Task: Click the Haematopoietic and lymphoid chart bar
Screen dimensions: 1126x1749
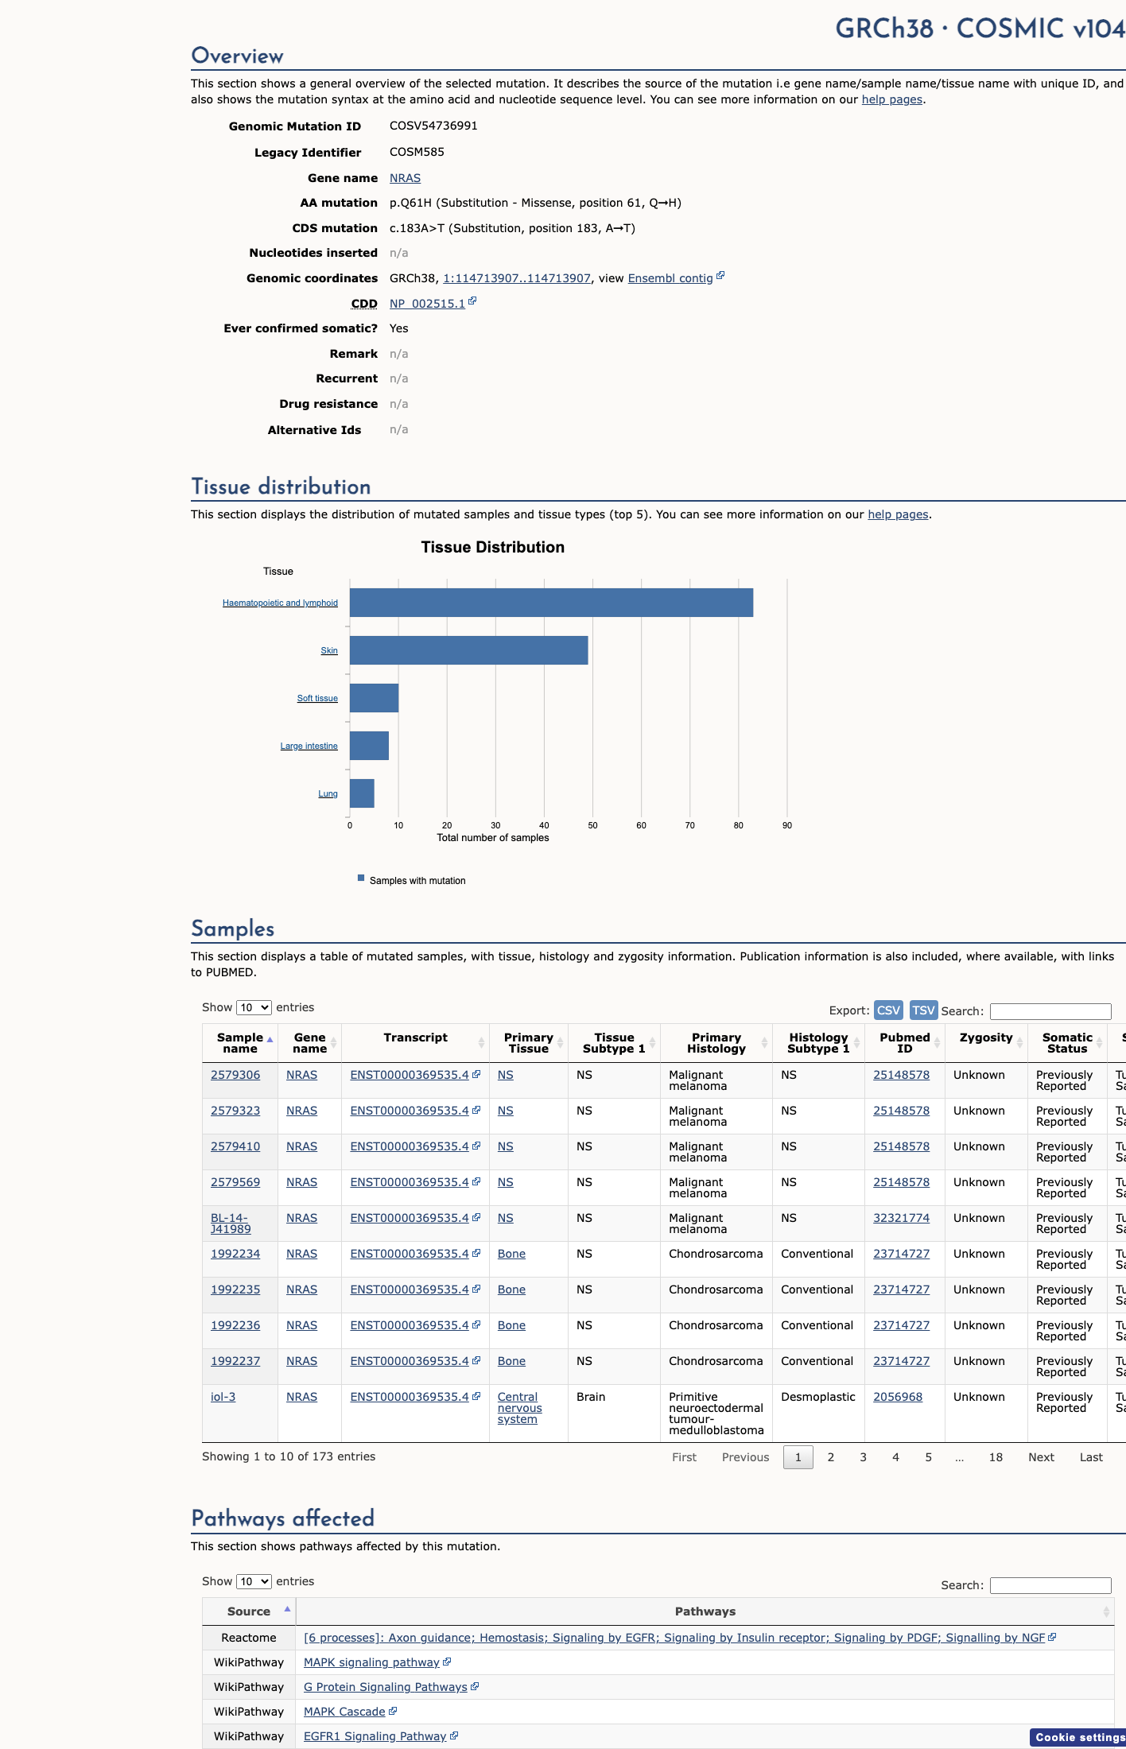Action: [x=551, y=603]
